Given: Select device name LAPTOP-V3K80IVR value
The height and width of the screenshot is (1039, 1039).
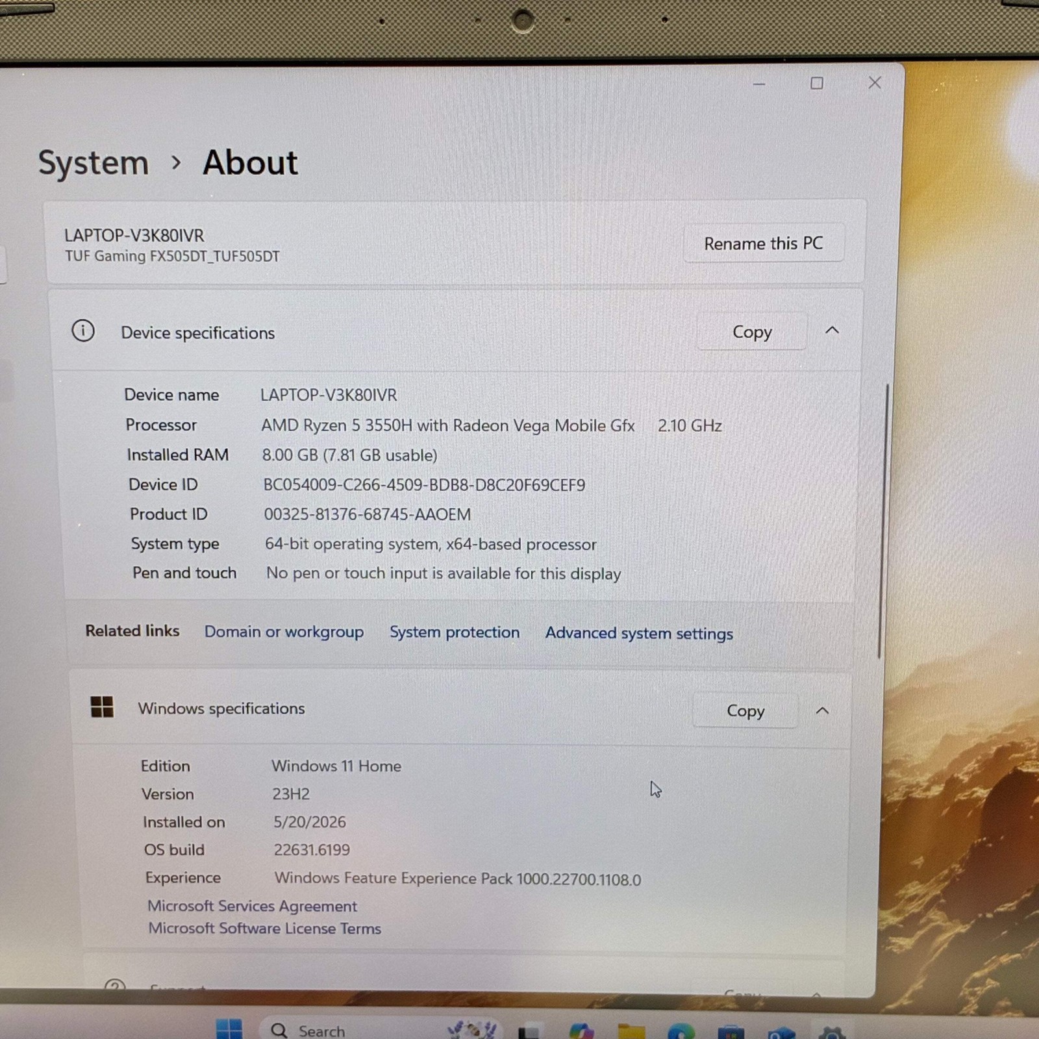Looking at the screenshot, I should 329,395.
